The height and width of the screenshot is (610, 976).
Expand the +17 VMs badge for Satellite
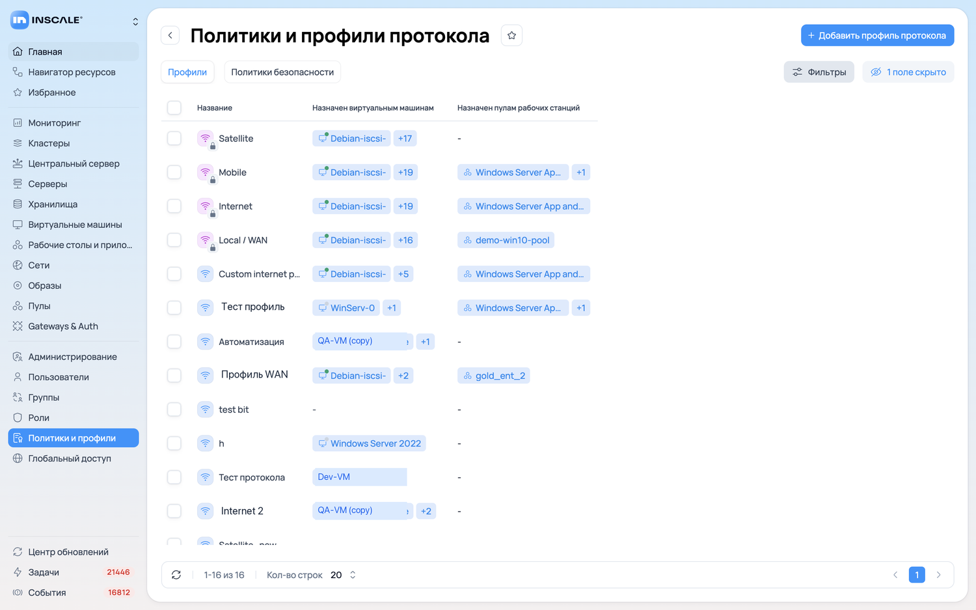tap(405, 139)
